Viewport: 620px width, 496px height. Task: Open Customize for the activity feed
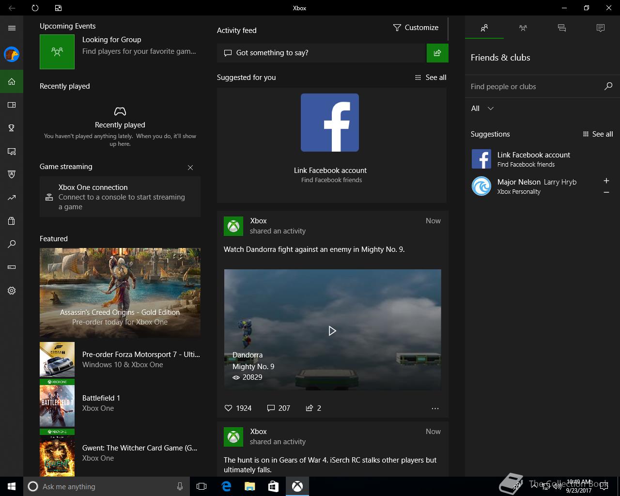[x=416, y=28]
